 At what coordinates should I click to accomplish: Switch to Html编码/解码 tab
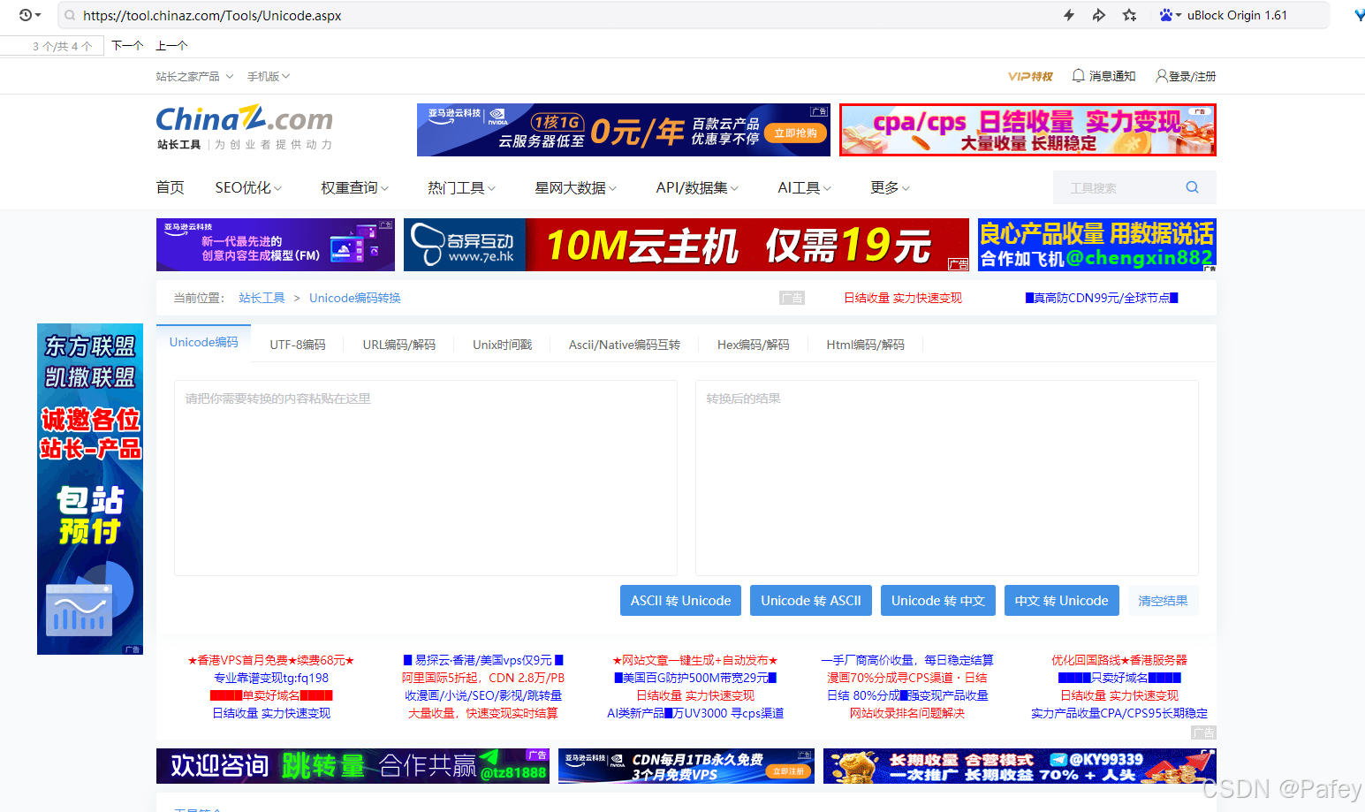click(x=865, y=345)
